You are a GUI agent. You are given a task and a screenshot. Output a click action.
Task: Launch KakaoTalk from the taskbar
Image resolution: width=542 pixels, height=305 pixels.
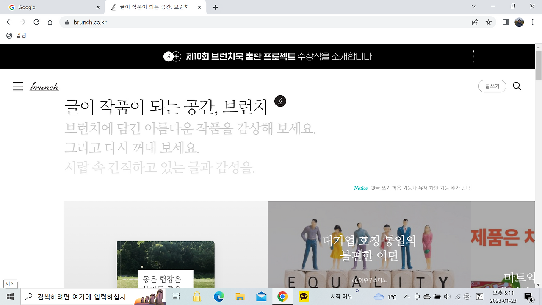pos(303,297)
